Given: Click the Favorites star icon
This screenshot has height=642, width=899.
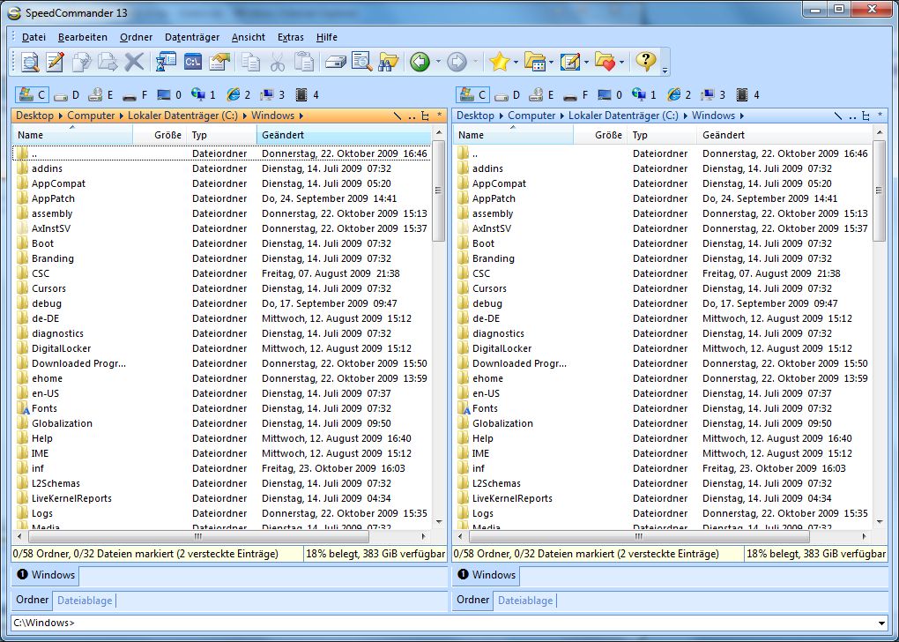Looking at the screenshot, I should 499,62.
